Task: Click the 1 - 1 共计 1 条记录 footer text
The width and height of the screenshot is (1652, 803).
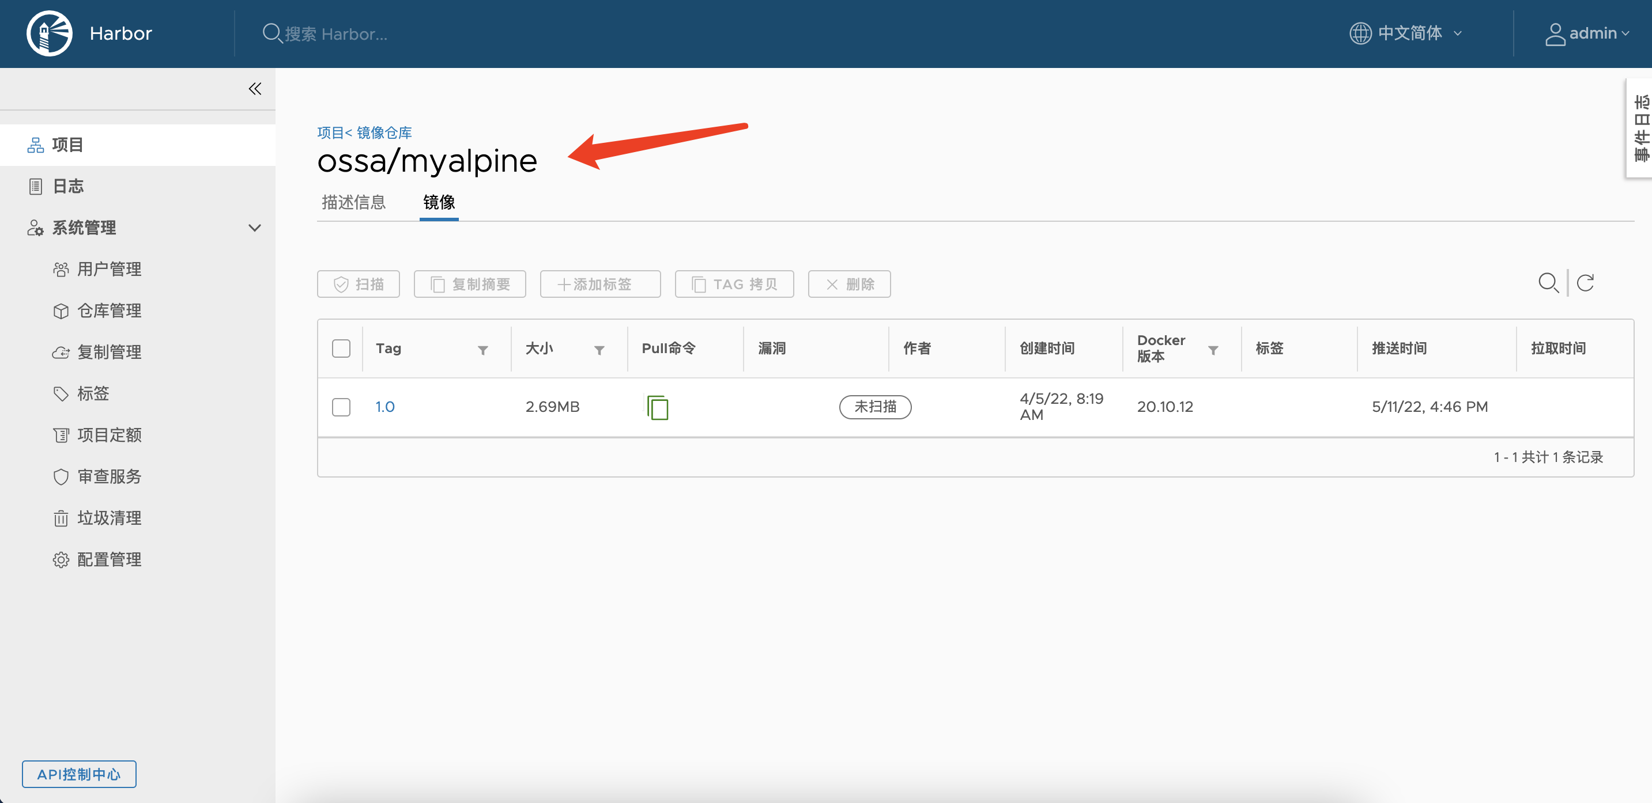Action: [x=1548, y=457]
